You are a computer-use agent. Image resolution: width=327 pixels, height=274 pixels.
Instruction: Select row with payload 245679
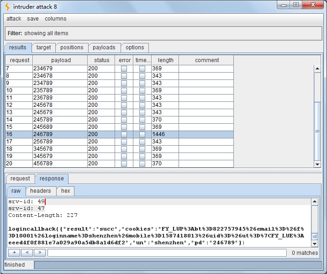[x=119, y=112]
